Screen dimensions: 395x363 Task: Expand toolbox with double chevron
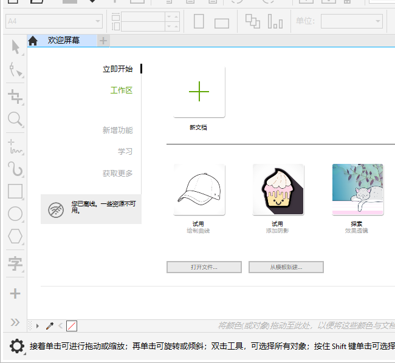15,322
